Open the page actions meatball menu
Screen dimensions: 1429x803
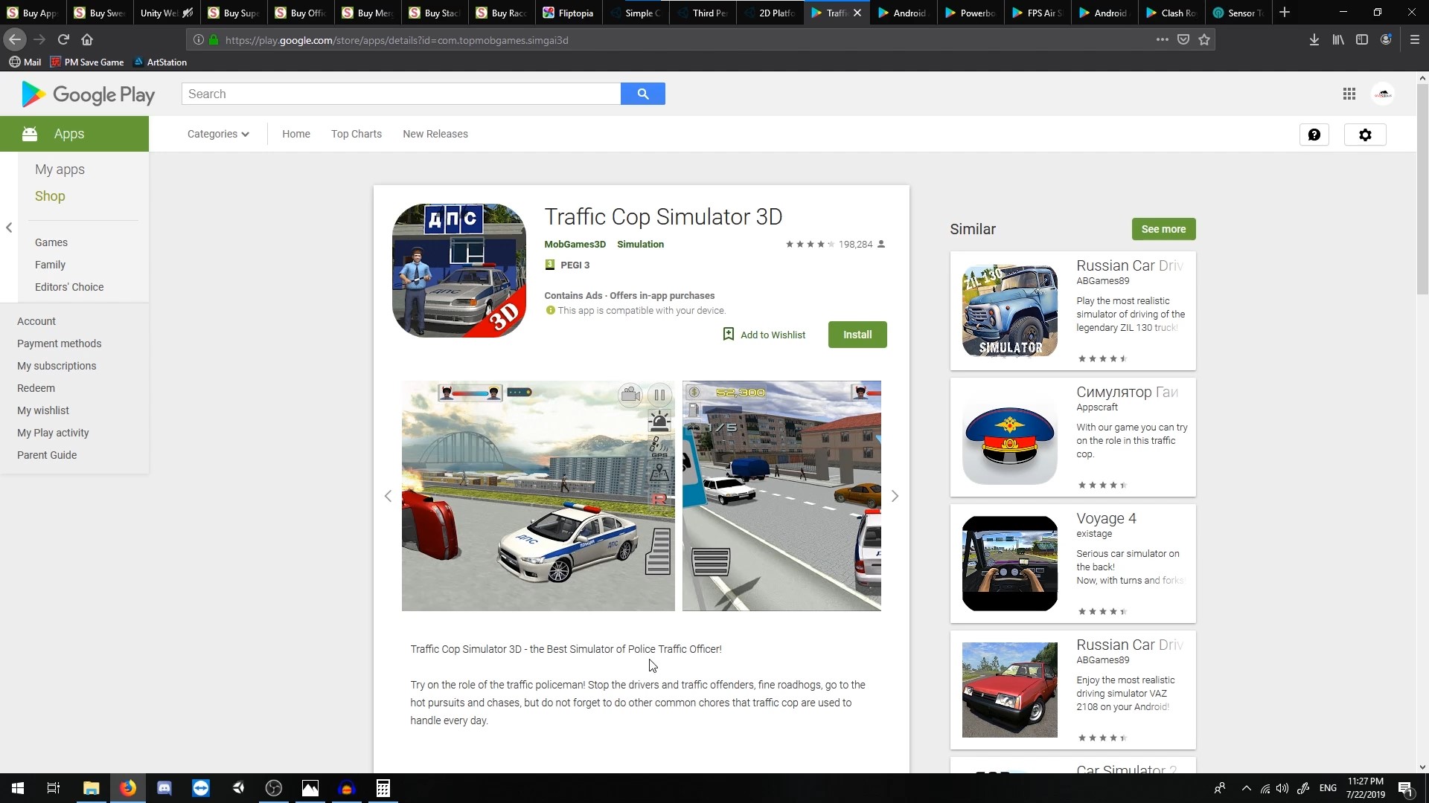[1163, 40]
